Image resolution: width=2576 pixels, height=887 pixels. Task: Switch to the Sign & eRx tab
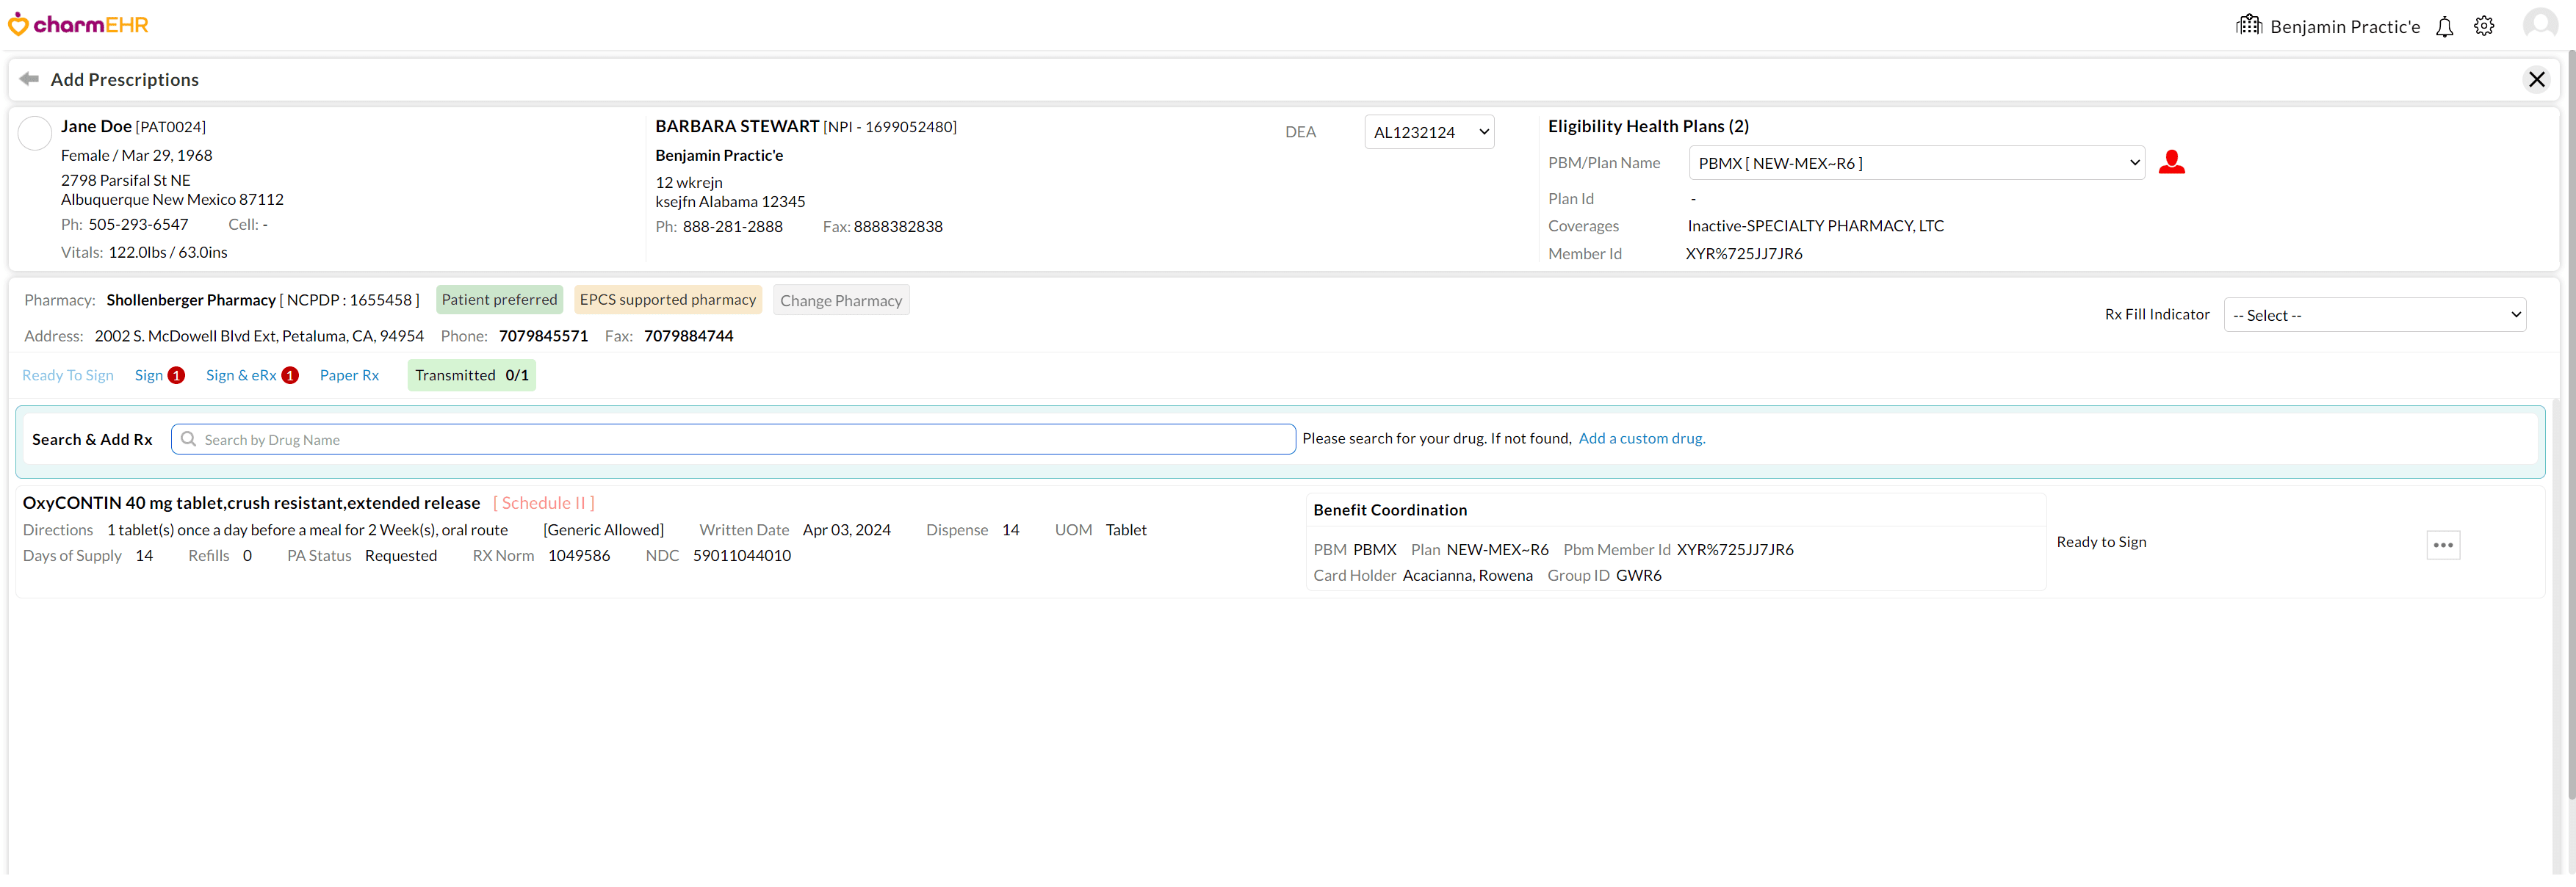pyautogui.click(x=241, y=375)
